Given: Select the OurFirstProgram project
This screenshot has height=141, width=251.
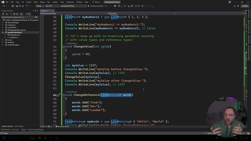Looking at the screenshot, I should [x=13, y=45].
